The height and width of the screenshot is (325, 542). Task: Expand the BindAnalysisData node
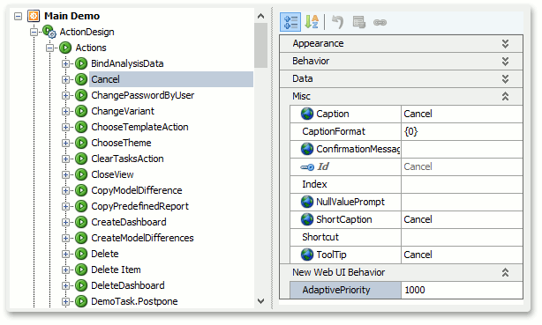[65, 63]
